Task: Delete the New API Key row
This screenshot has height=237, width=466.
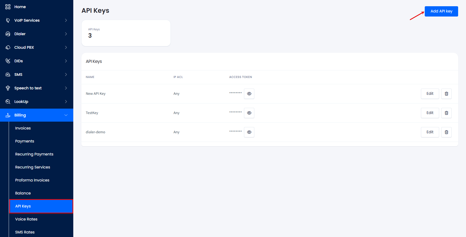Action: click(446, 94)
